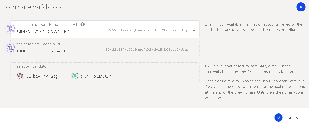This screenshot has width=309, height=124.
Task: Click the "stash account to nominate with" label
Action: [48, 25]
